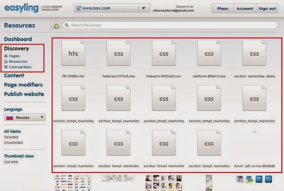The height and width of the screenshot is (191, 284).
Task: Click the small icon grid thumbnail
Action: (209, 182)
